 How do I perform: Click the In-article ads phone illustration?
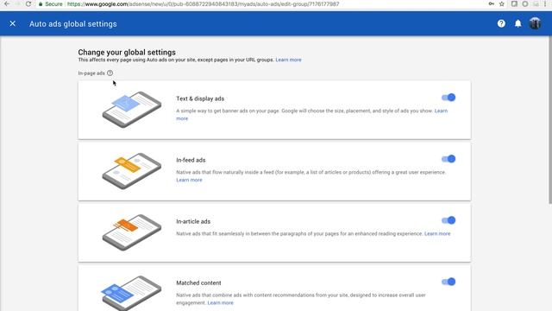pyautogui.click(x=132, y=232)
